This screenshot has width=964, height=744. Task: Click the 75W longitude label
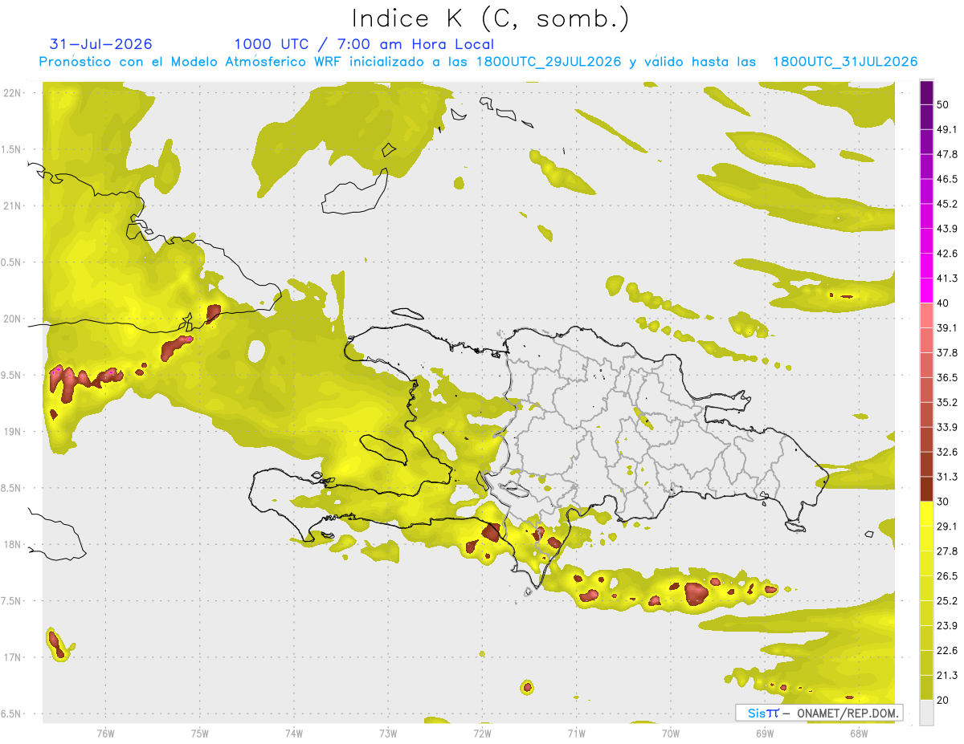tap(199, 733)
